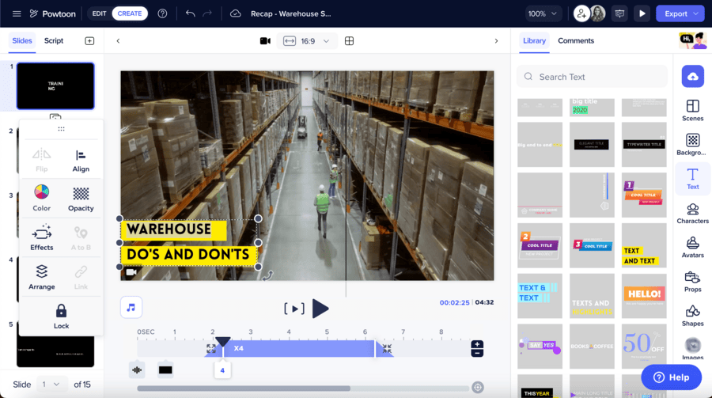Switch to EDIT mode

click(x=99, y=13)
